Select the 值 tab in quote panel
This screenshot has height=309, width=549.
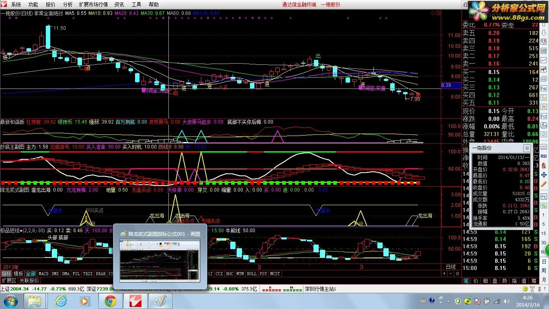[x=524, y=281]
